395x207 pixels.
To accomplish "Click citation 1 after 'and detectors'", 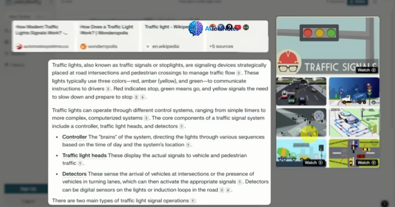I will [x=181, y=126].
